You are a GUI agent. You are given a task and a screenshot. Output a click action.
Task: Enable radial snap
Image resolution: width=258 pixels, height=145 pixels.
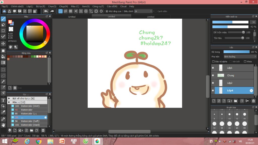81,11
